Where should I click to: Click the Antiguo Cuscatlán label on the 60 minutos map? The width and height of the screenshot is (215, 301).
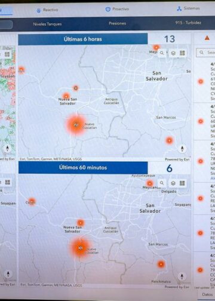[110, 229]
